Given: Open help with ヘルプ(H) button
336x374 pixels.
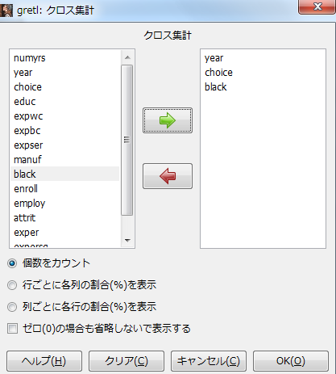Looking at the screenshot, I should (44, 361).
